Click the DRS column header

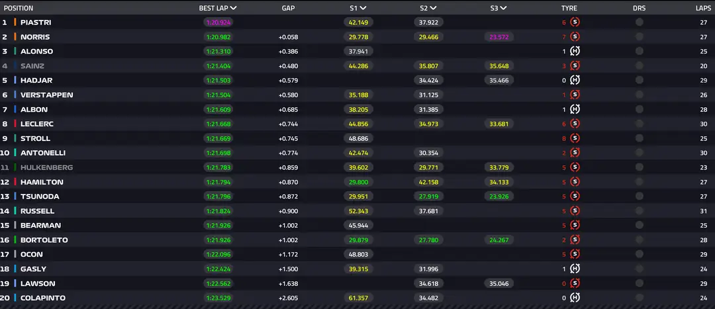click(640, 8)
